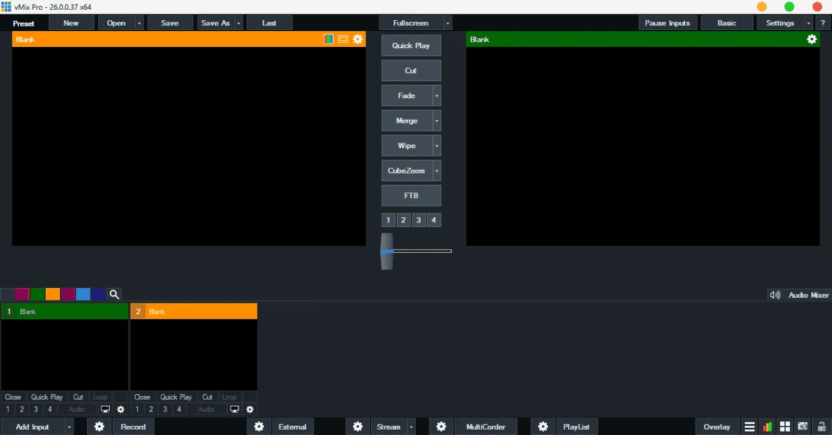
Task: Click the T-bar transition slider handle
Action: click(x=387, y=251)
